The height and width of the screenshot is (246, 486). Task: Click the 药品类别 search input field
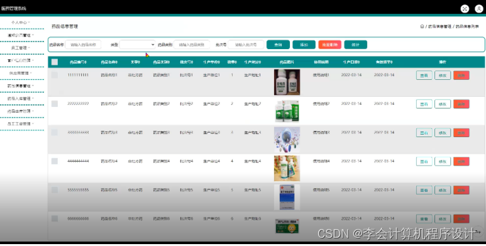click(192, 45)
